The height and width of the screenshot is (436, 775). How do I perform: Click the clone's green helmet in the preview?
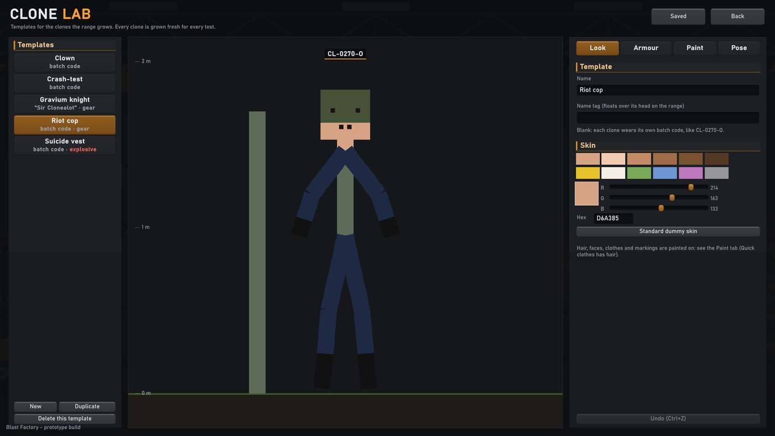(345, 106)
